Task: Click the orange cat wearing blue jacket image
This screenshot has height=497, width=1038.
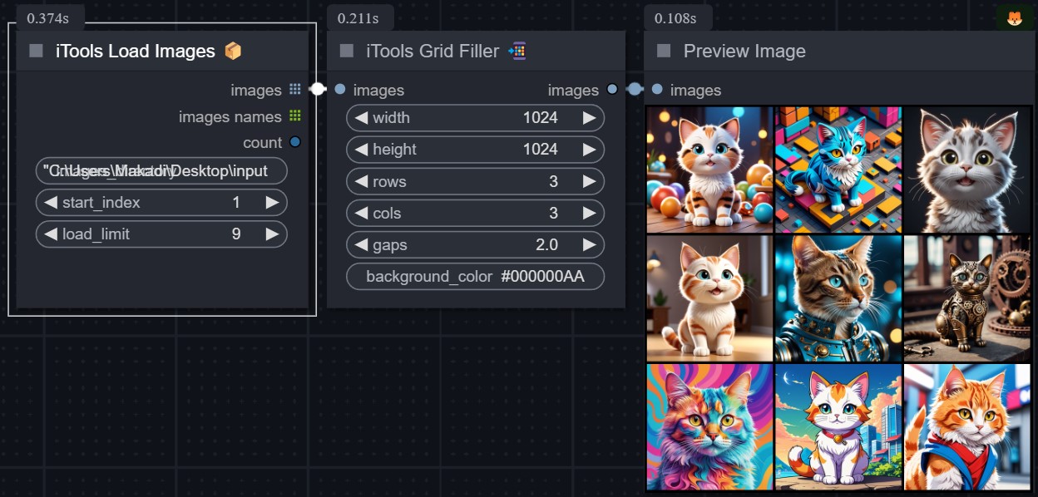Action: [967, 427]
